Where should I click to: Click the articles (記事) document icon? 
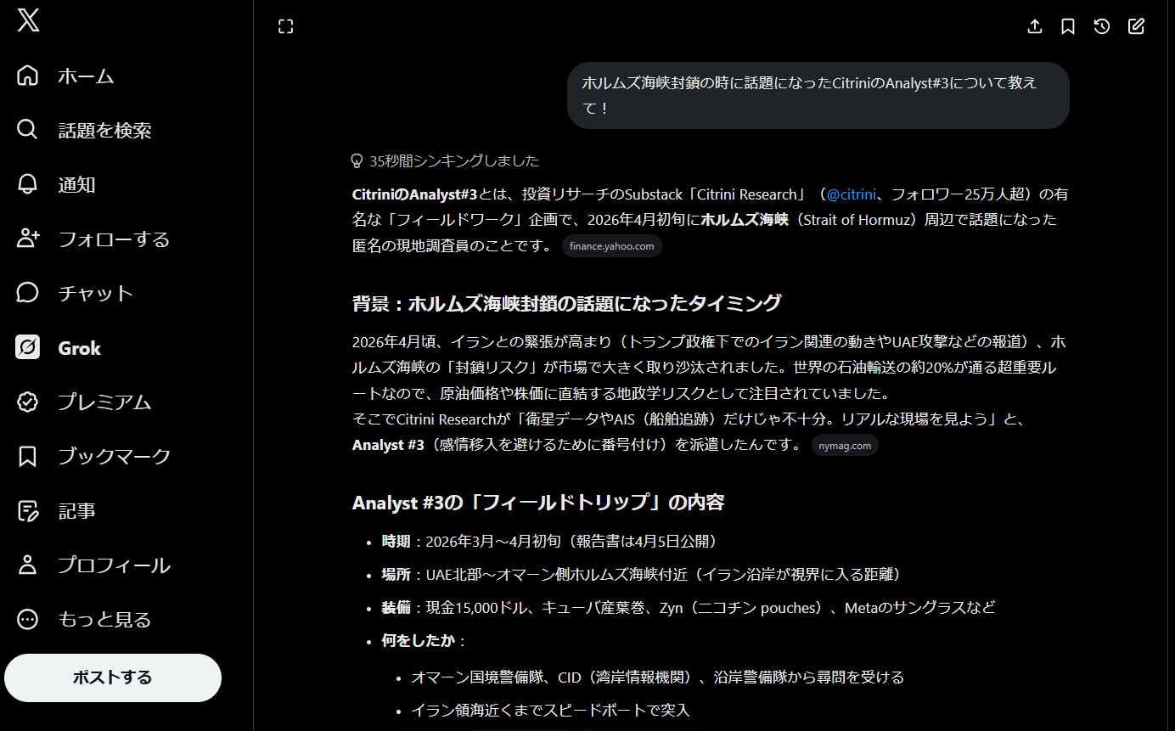pyautogui.click(x=28, y=510)
